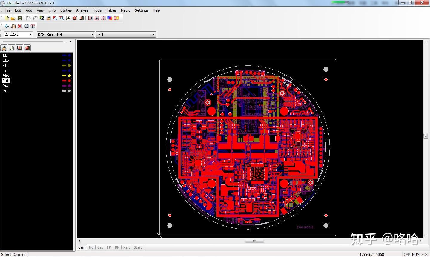The height and width of the screenshot is (257, 430).
Task: Select the Move tool with four arrows
Action: (x=7, y=26)
